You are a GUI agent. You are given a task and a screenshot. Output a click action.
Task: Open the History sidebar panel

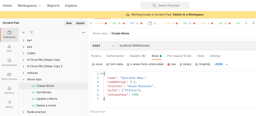pos(9,104)
